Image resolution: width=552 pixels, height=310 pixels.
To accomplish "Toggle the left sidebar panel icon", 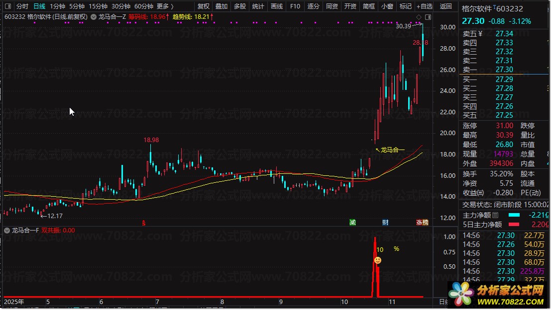I will tap(8, 6).
